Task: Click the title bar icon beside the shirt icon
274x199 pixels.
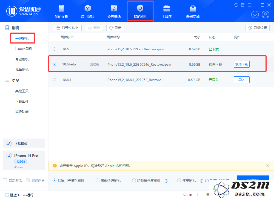Action: pyautogui.click(x=243, y=5)
